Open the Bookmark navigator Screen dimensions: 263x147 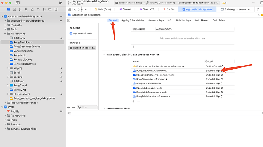pos(20,9)
